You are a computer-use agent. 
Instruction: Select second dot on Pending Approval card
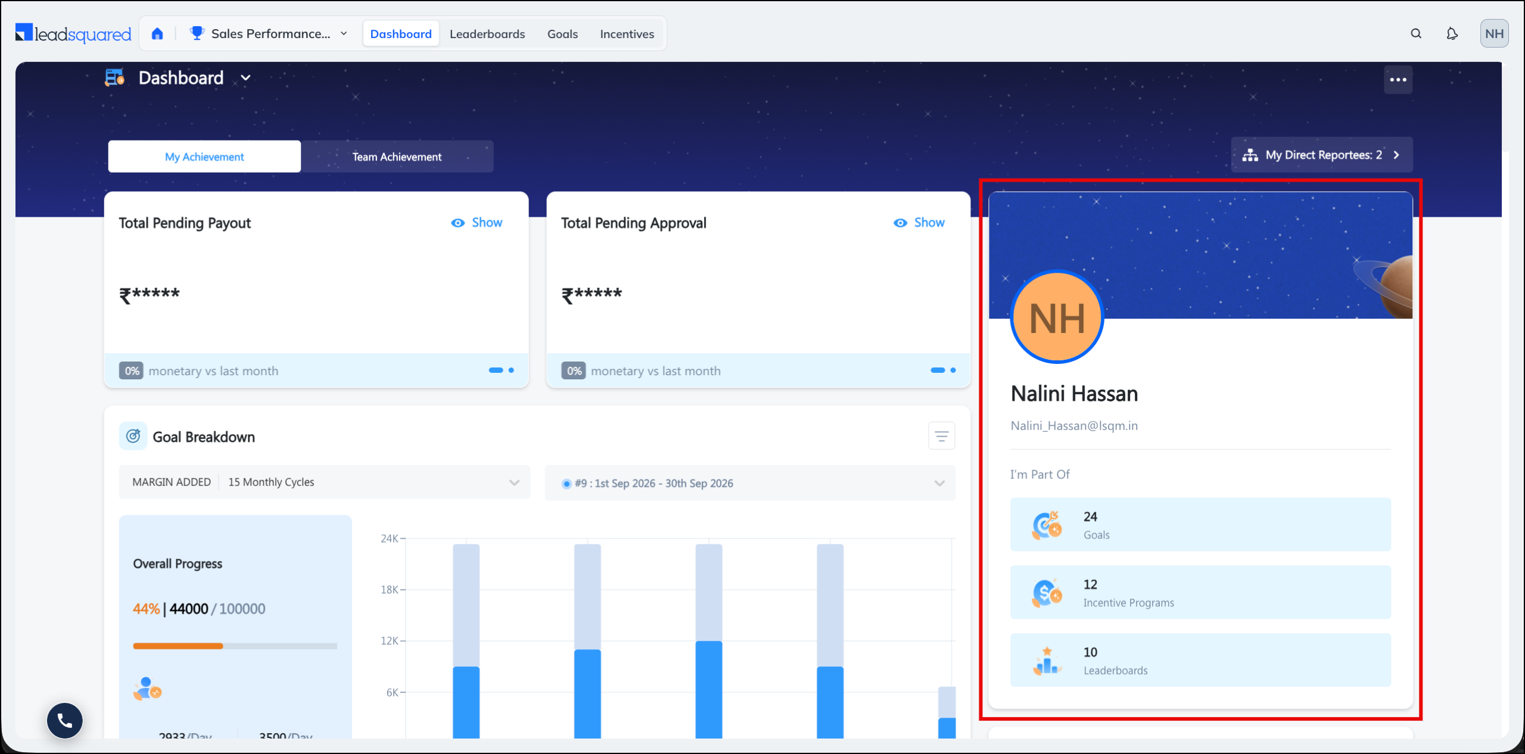(x=953, y=370)
